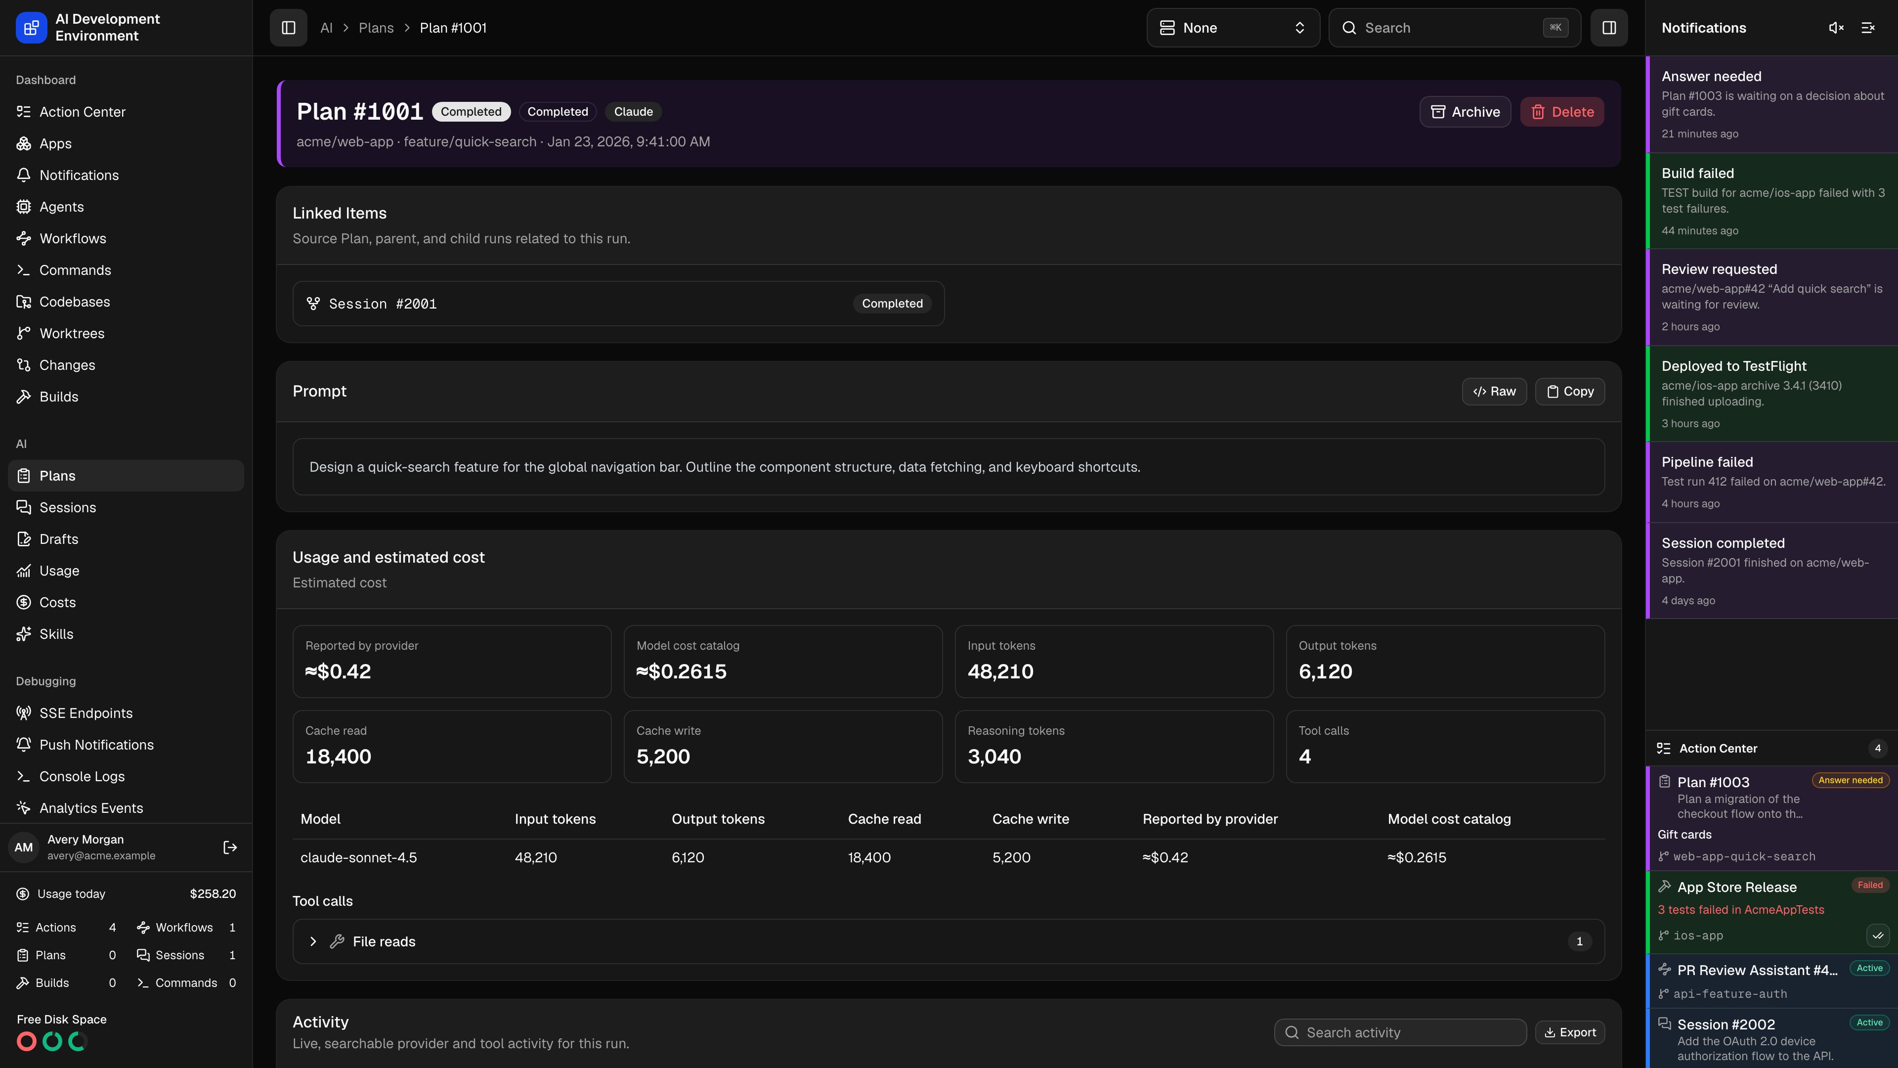The image size is (1898, 1068).
Task: Open Plan #1003 action card
Action: [1772, 819]
